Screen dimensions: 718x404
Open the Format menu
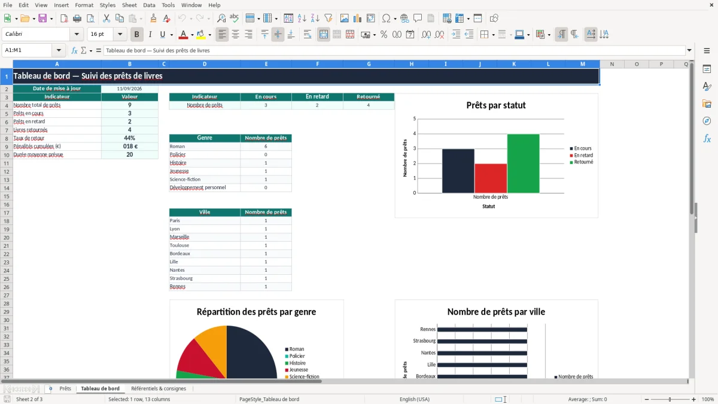[84, 5]
